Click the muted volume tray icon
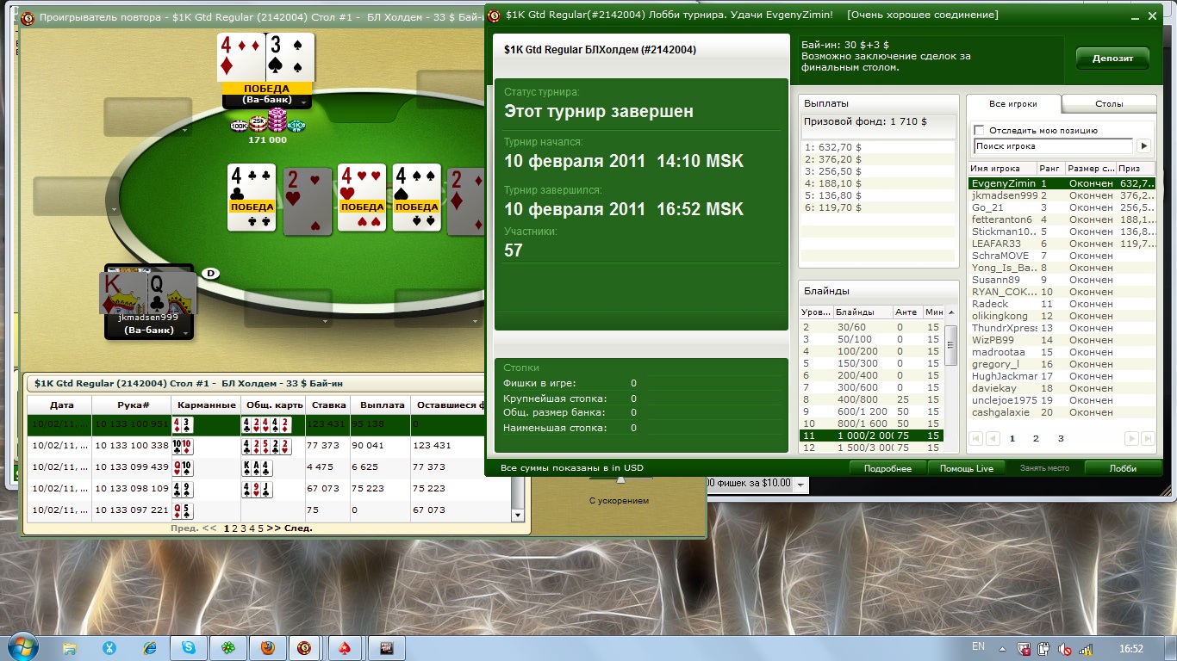The image size is (1177, 661). tap(1065, 649)
